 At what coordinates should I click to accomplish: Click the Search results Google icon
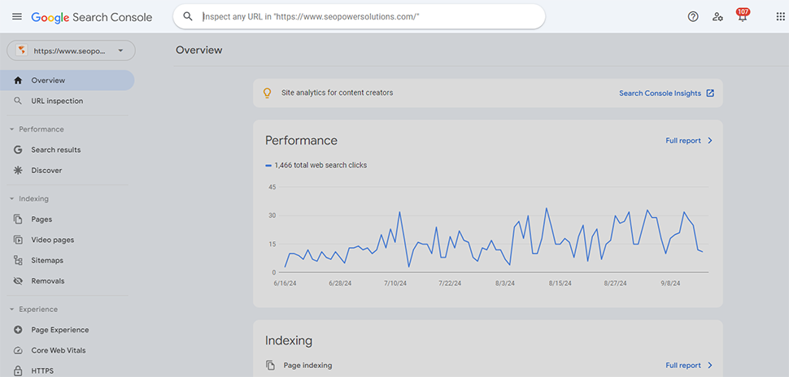pyautogui.click(x=18, y=149)
